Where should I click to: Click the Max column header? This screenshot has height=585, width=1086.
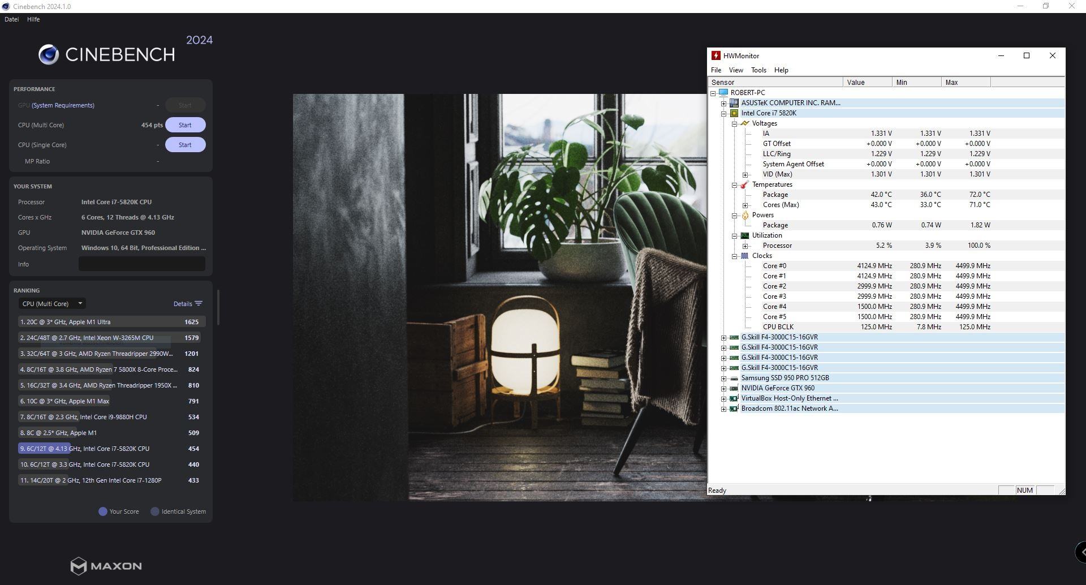click(x=966, y=83)
